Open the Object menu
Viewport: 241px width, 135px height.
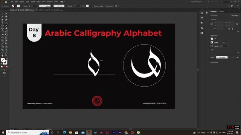click(22, 1)
